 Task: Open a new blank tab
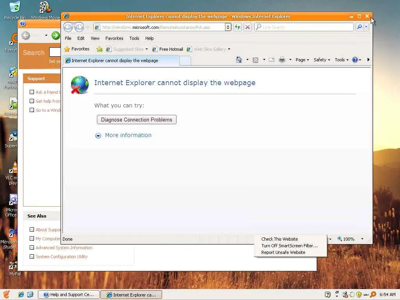tap(185, 61)
